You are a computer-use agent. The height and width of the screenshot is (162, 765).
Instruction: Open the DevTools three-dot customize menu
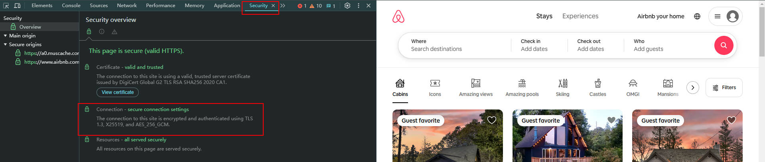point(358,6)
